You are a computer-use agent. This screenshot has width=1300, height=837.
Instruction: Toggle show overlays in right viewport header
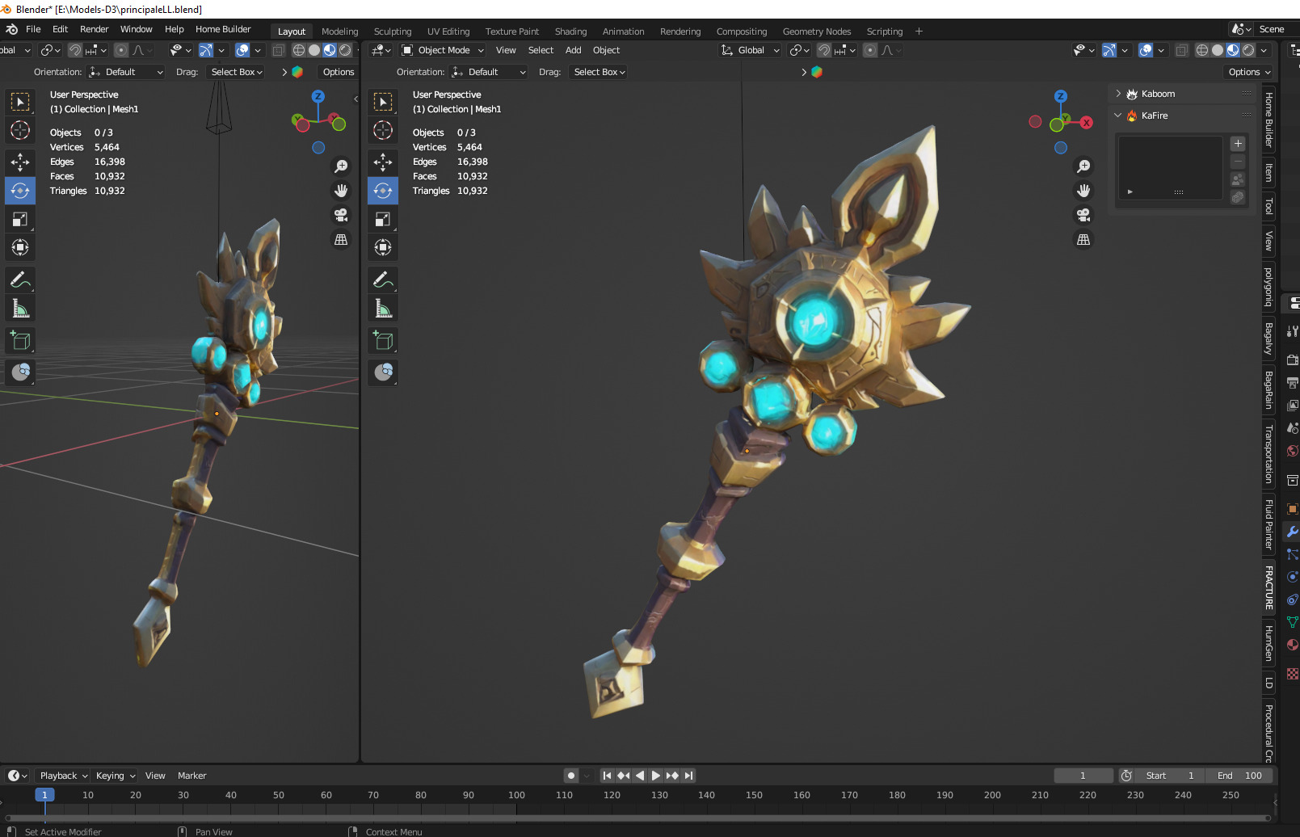tap(1146, 50)
